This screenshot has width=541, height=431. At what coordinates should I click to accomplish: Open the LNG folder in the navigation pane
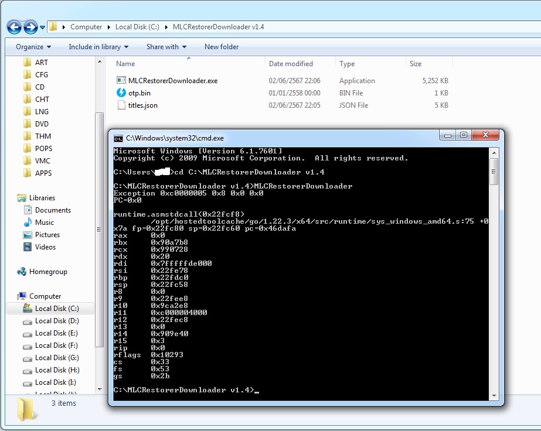(42, 112)
